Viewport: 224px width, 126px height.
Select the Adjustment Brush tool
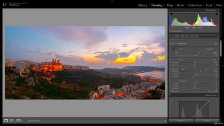197,36
